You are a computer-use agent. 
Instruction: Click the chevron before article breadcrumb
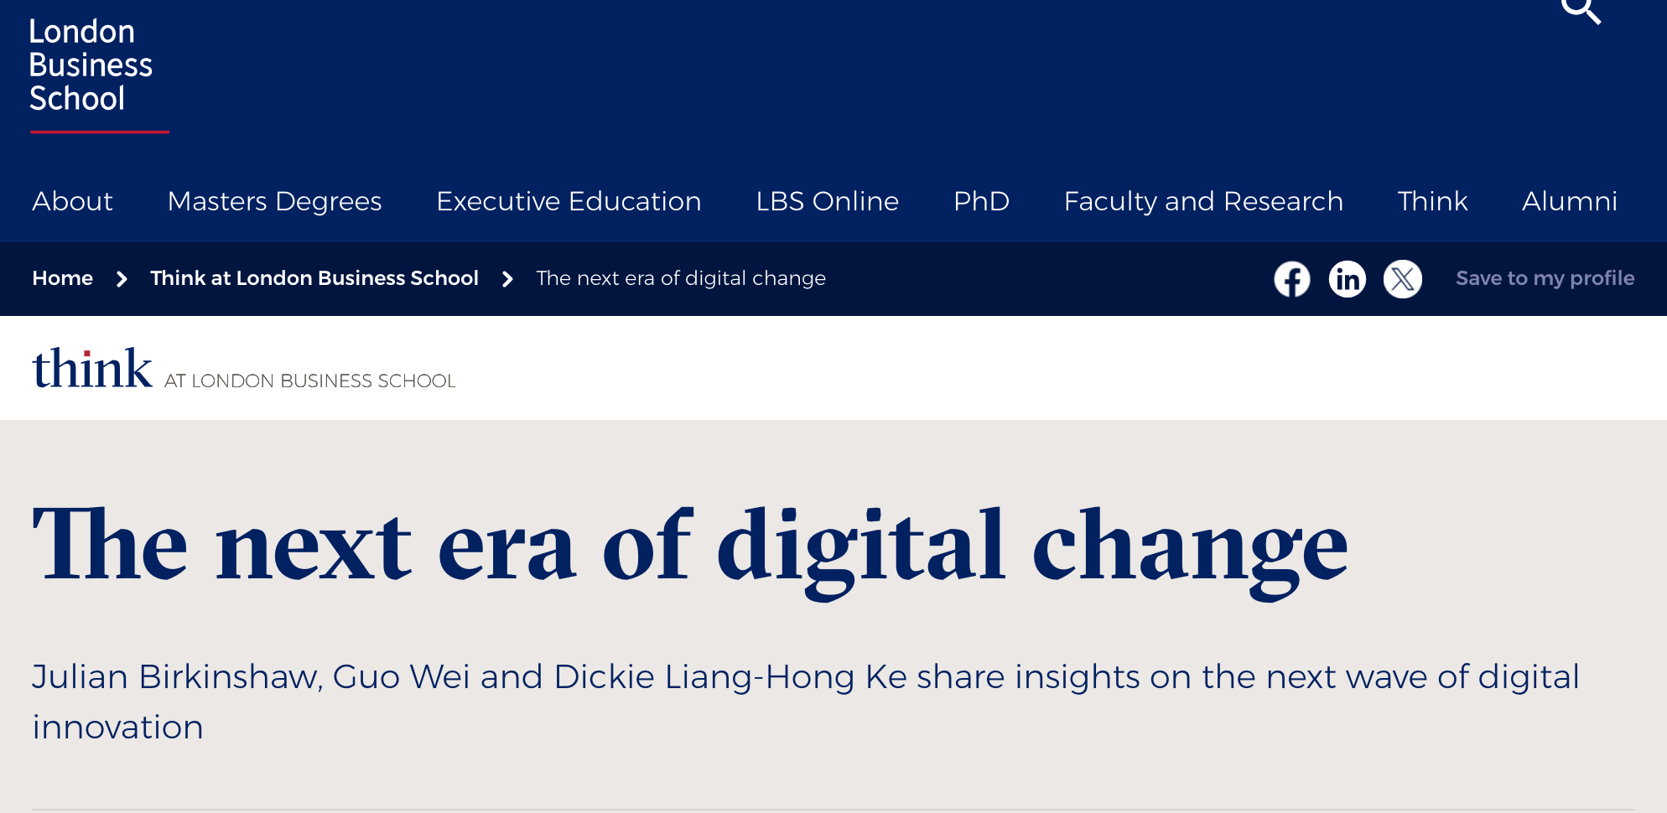click(507, 279)
